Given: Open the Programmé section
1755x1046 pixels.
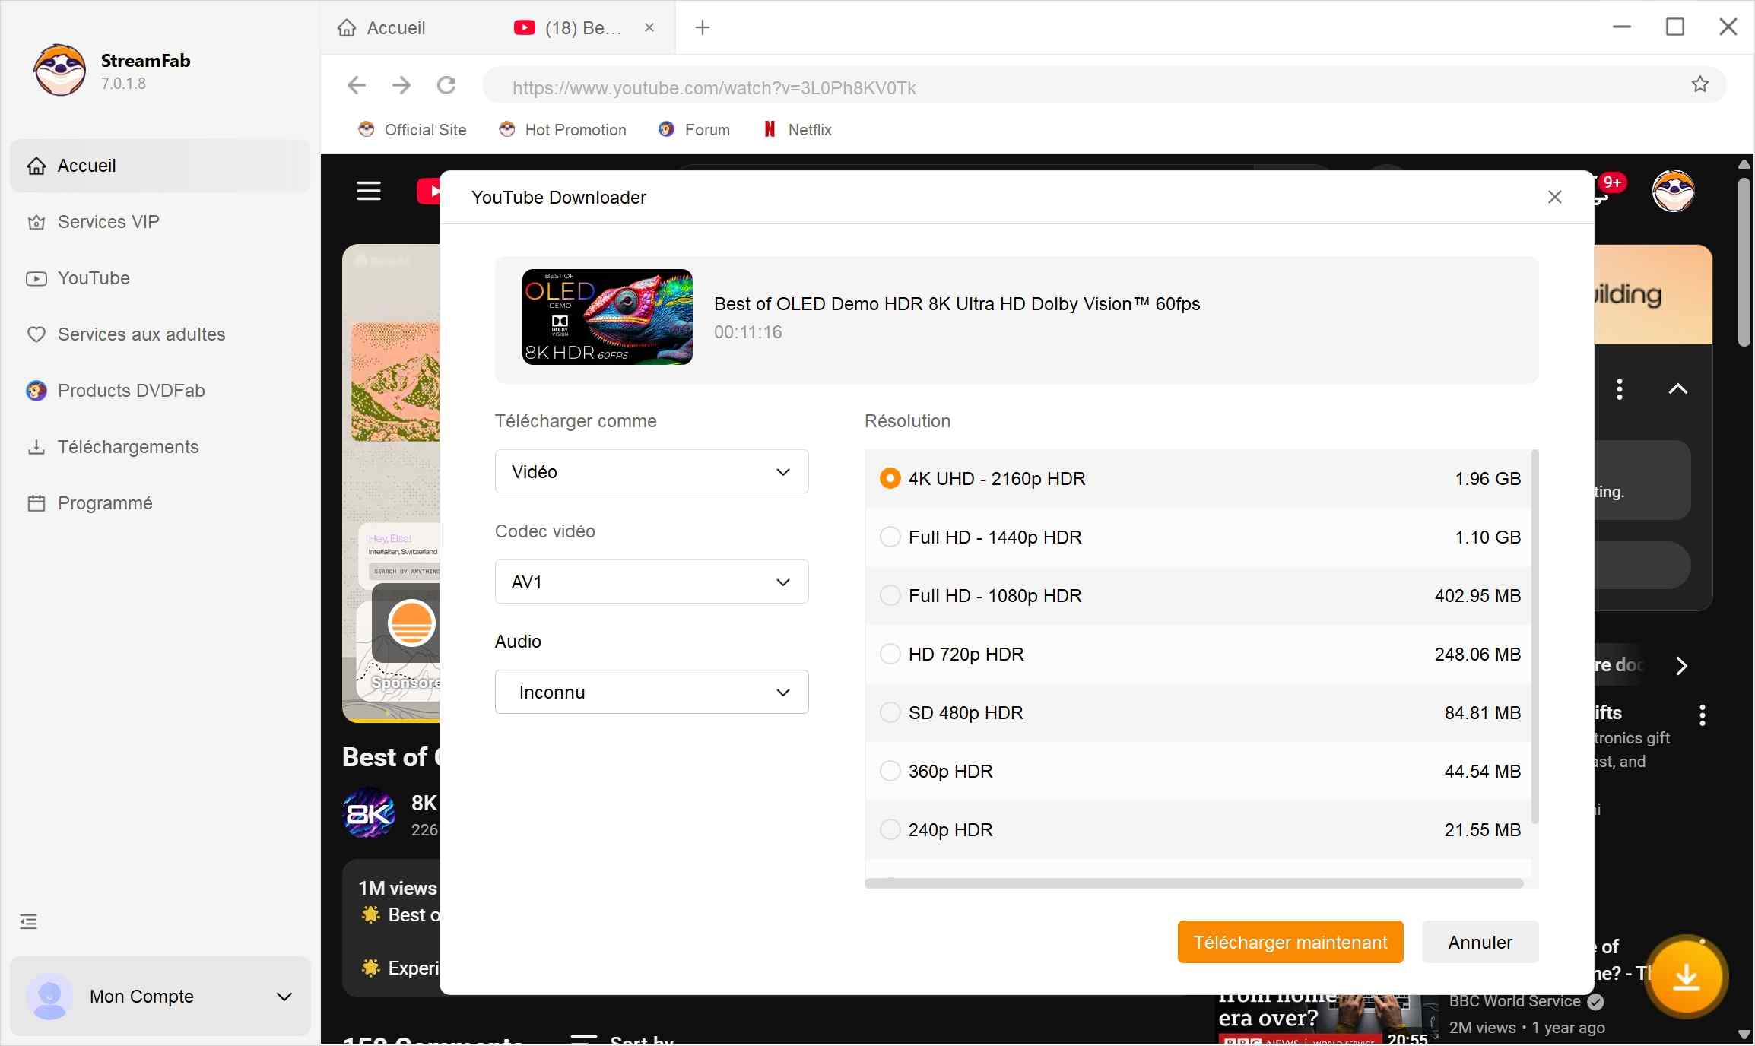Looking at the screenshot, I should 105,503.
